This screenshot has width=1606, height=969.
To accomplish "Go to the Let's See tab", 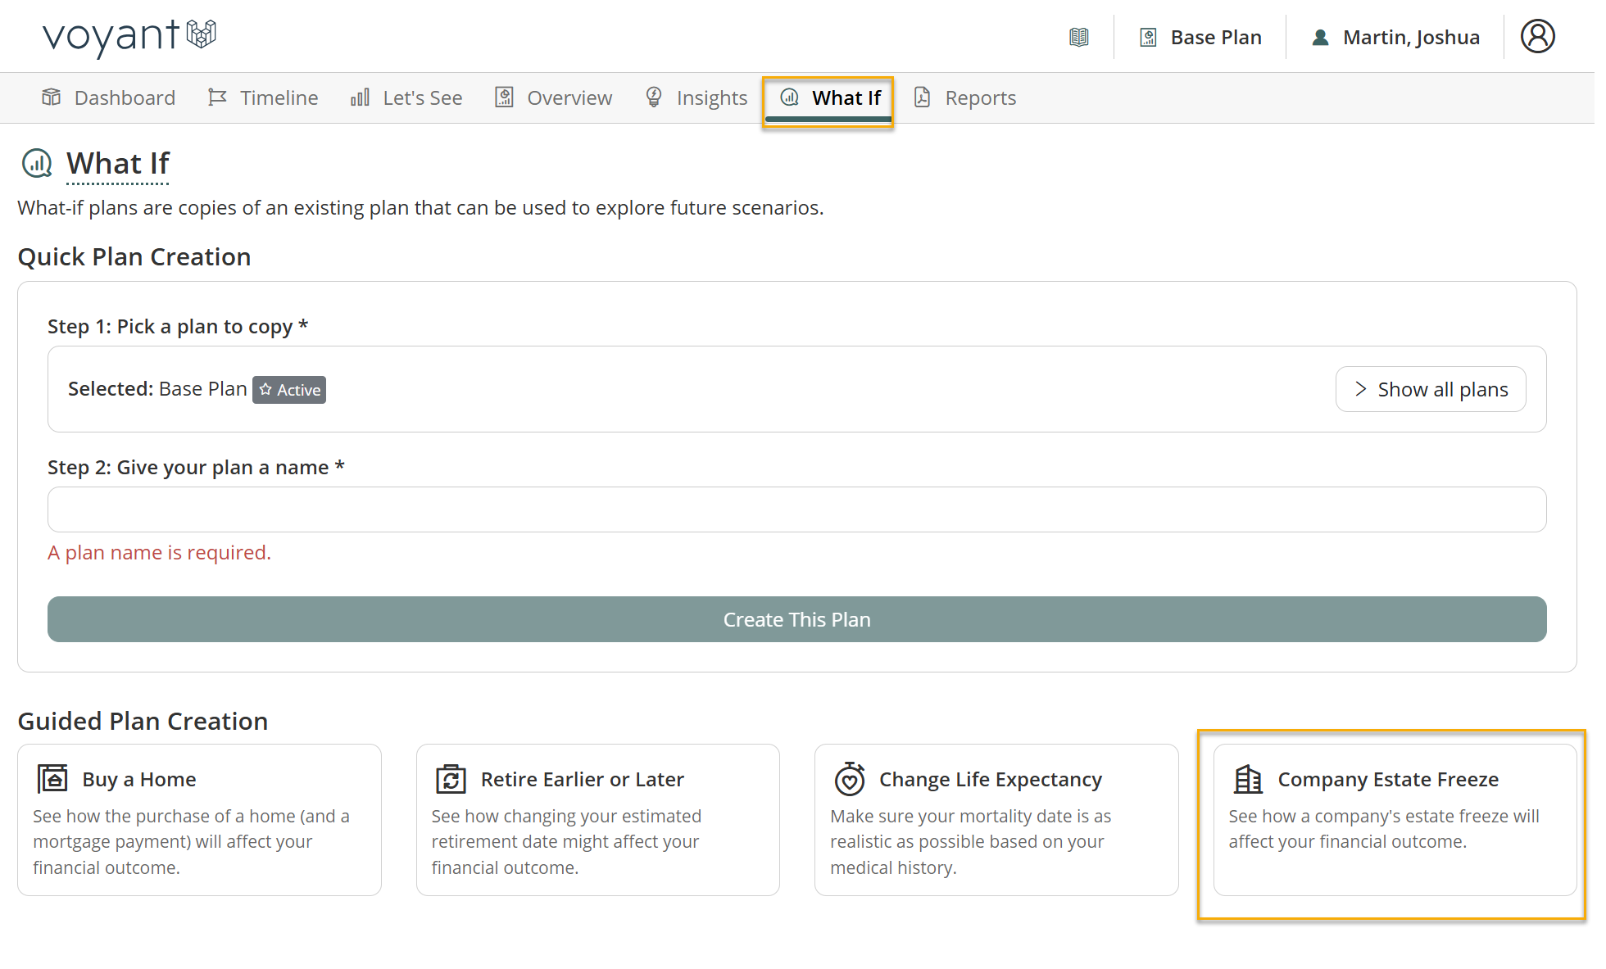I will click(x=406, y=98).
